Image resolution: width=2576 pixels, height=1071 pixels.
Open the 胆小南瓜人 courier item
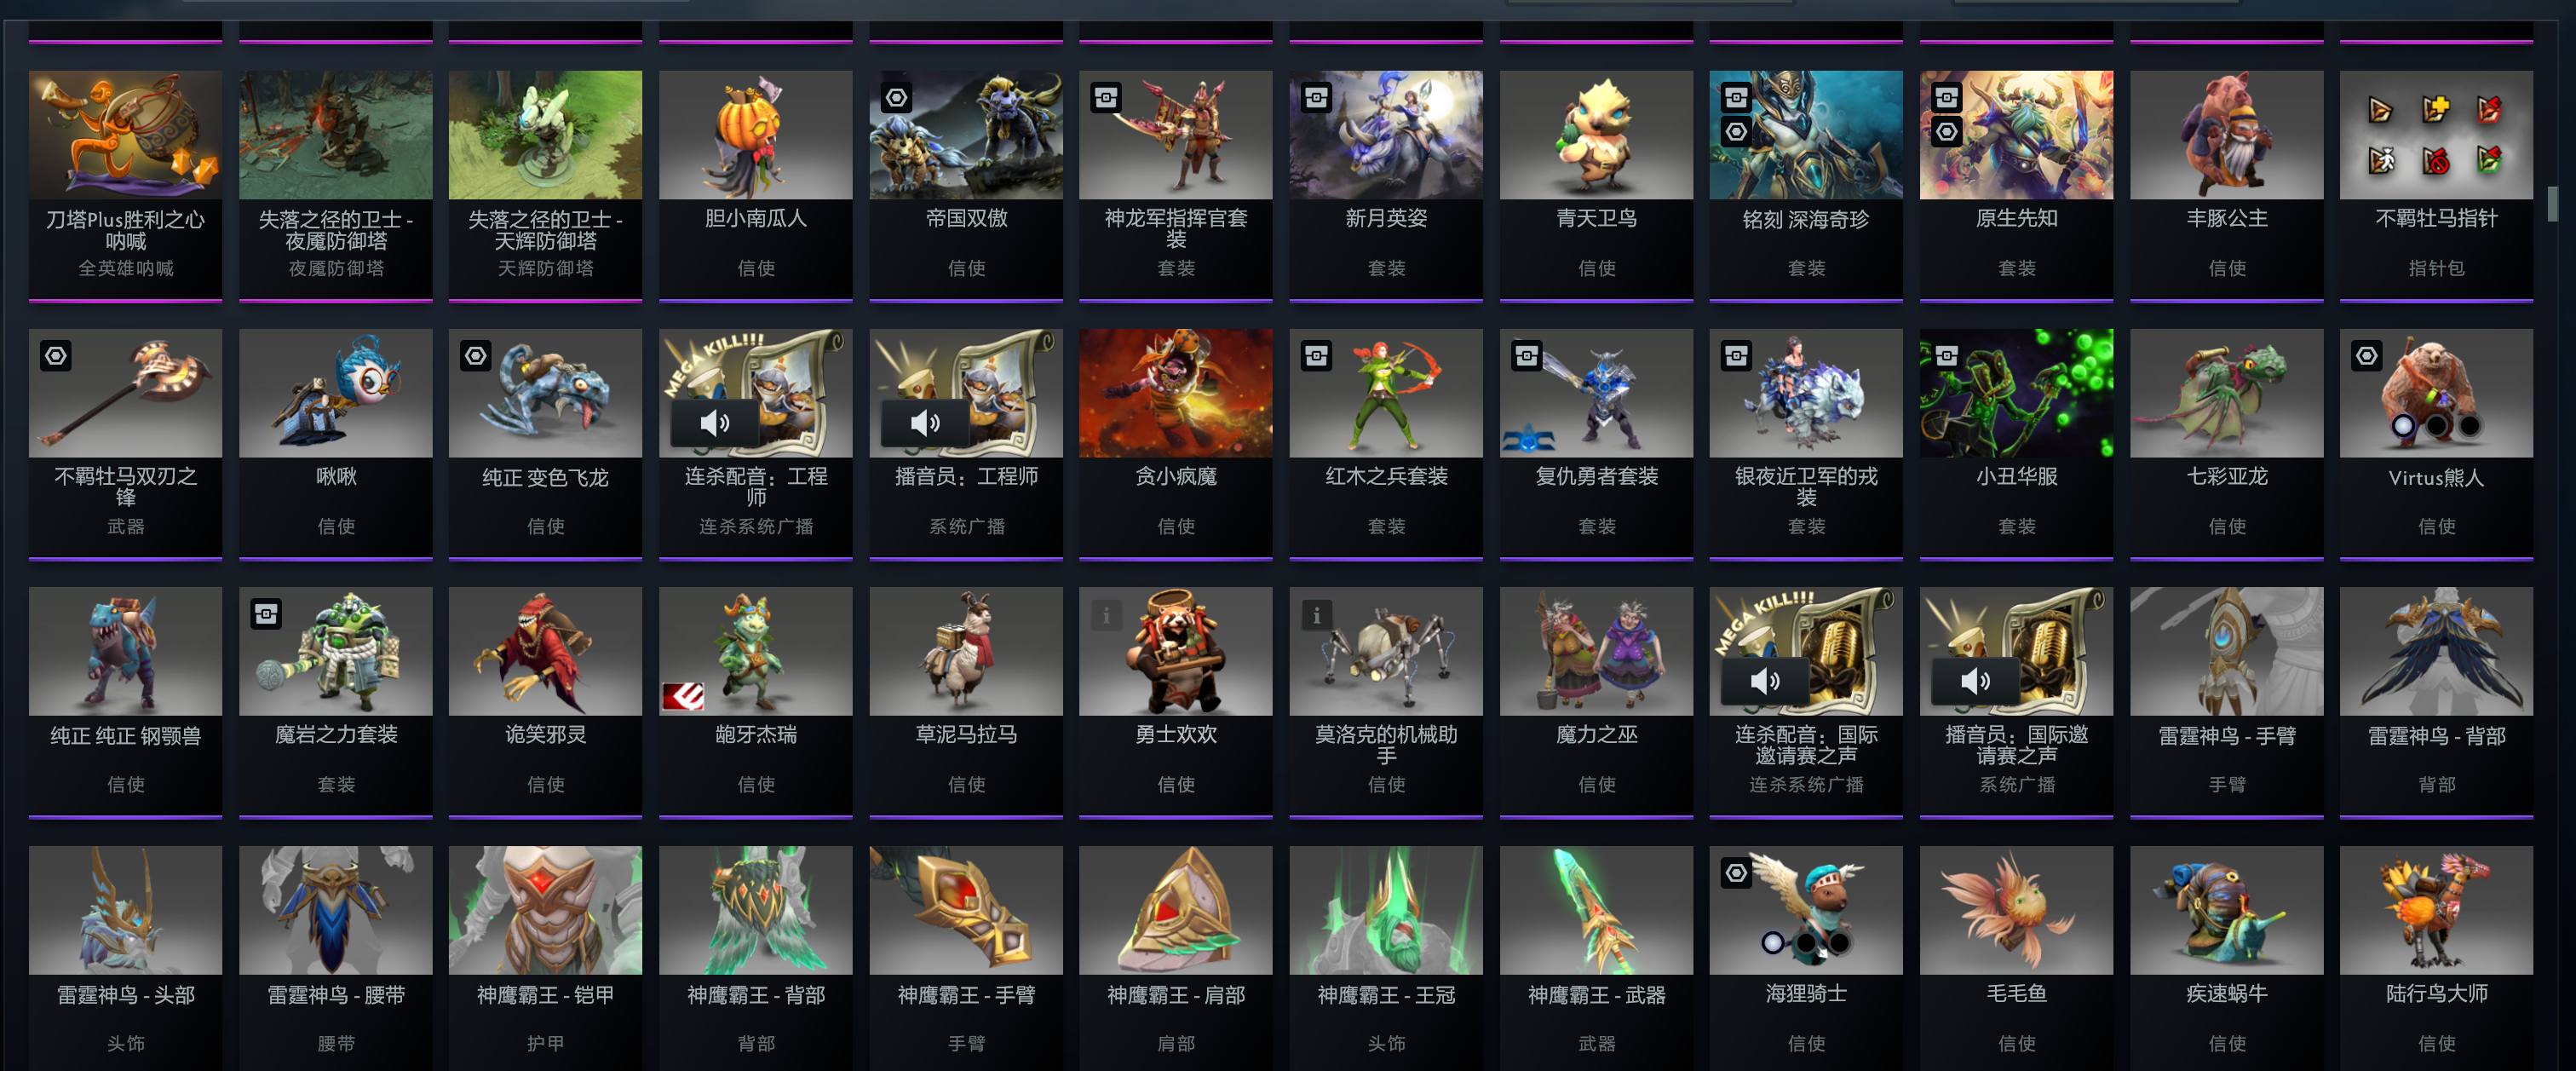click(x=756, y=185)
